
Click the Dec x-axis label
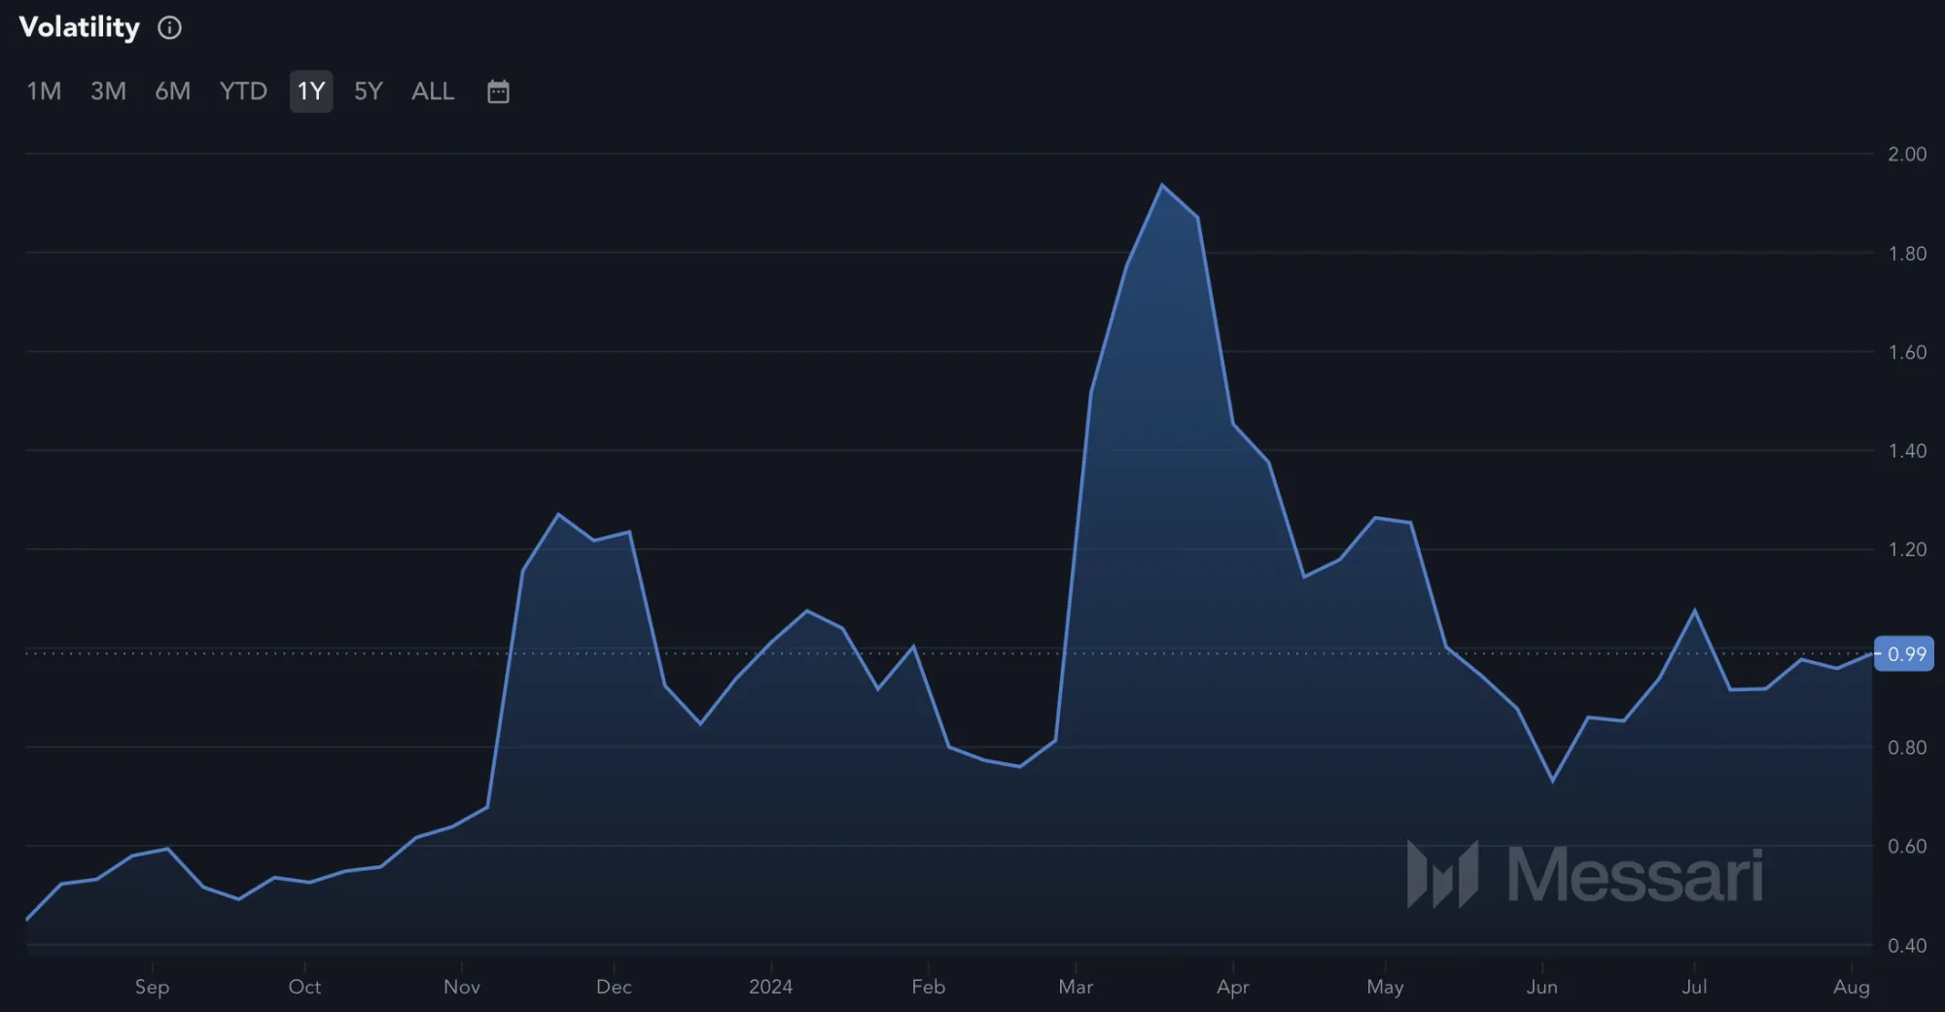tap(614, 987)
